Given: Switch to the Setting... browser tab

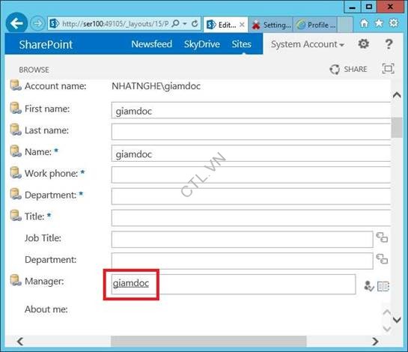Looking at the screenshot, I should point(271,25).
